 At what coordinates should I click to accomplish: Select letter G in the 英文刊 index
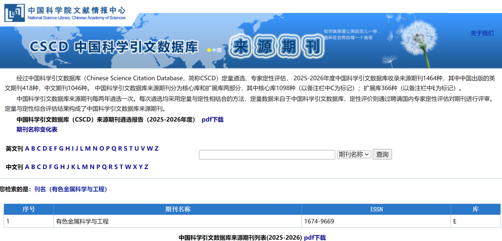(61, 148)
